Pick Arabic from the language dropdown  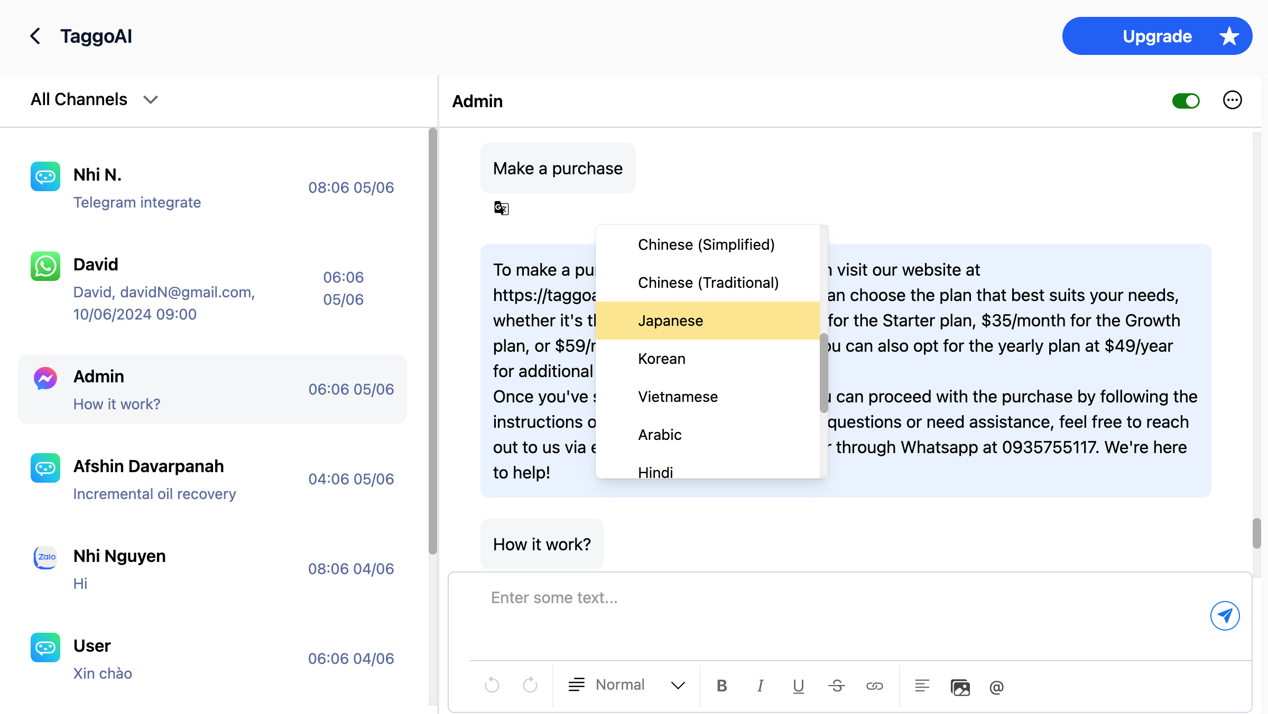(707, 435)
